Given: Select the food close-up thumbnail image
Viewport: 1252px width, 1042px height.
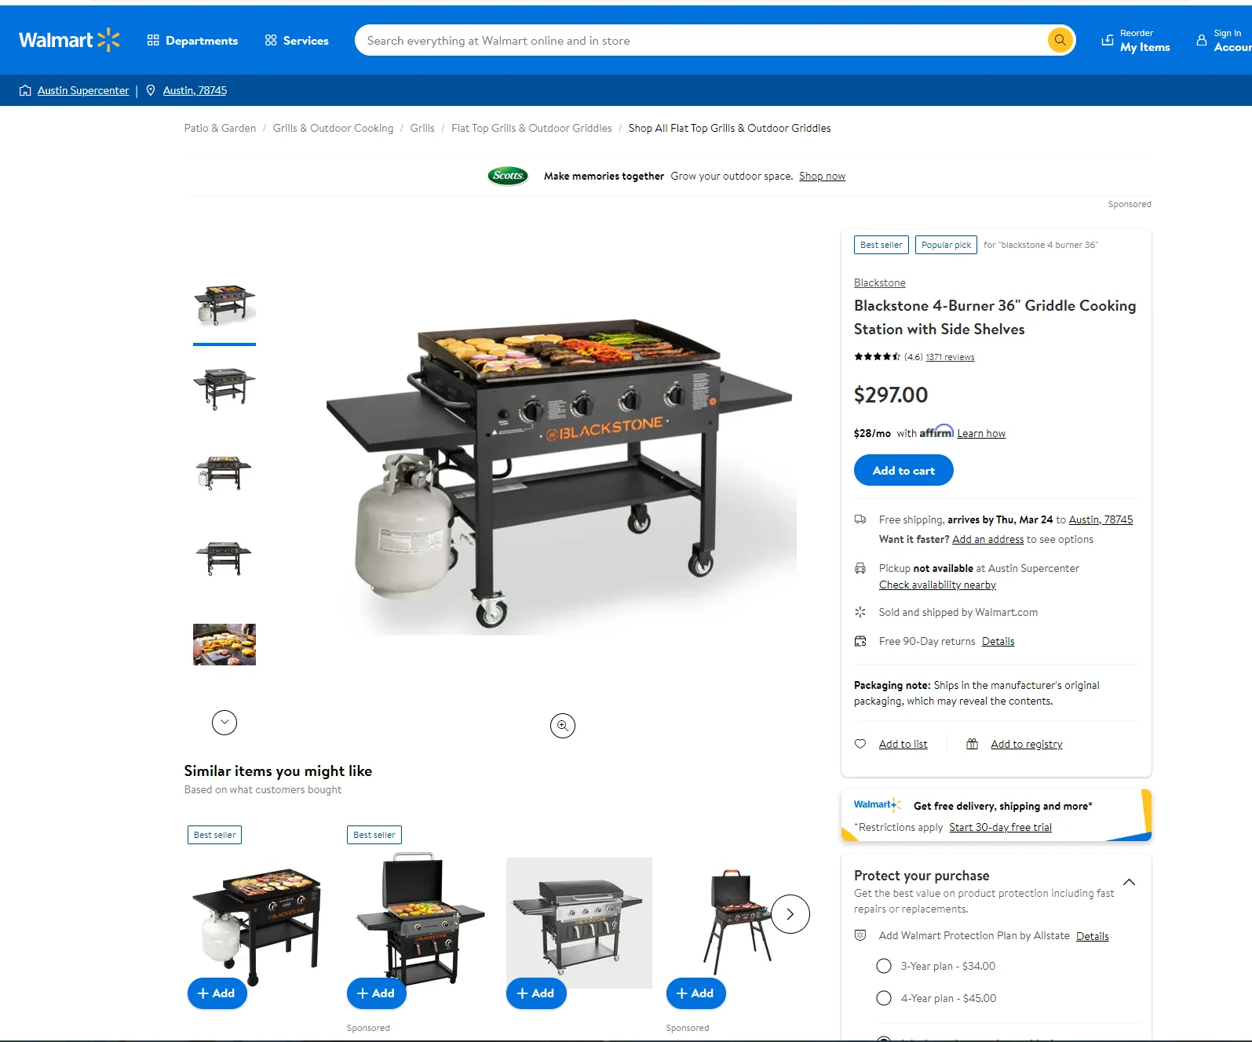Looking at the screenshot, I should click(x=224, y=644).
